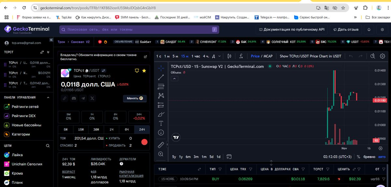Toggle percent scale on chart
Screen dimensions: 391x187
coord(358,157)
